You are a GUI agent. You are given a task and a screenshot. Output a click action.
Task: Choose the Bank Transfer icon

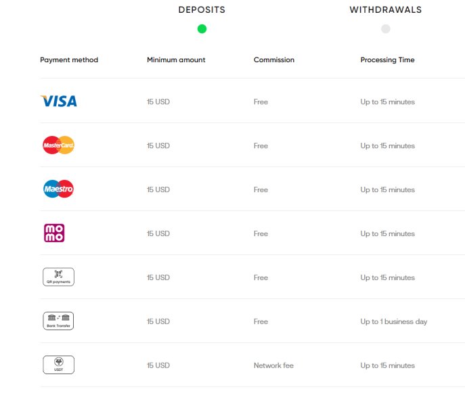pos(58,321)
